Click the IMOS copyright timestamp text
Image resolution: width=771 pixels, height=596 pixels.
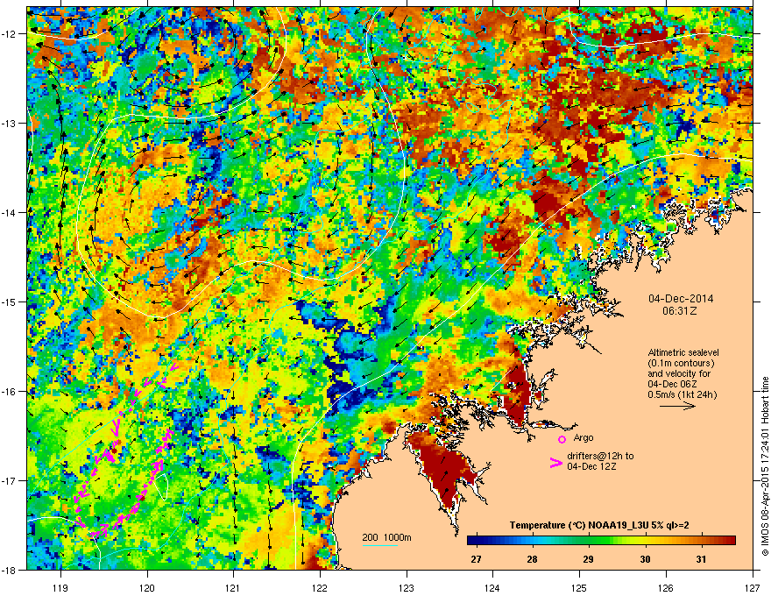765,466
